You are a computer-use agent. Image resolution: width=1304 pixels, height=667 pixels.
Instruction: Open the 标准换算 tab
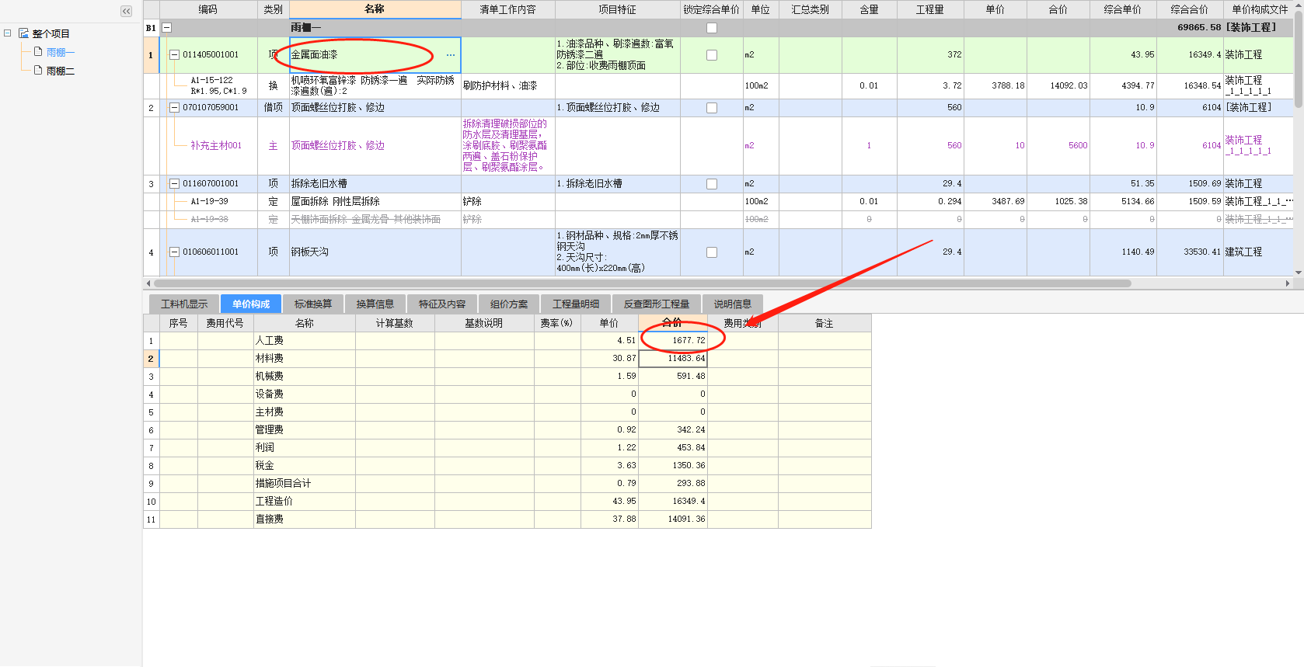tap(313, 304)
